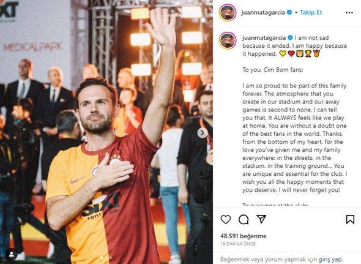361x264 pixels.
Task: Open the header profile avatar of juanmatagarcia
Action: [228, 12]
